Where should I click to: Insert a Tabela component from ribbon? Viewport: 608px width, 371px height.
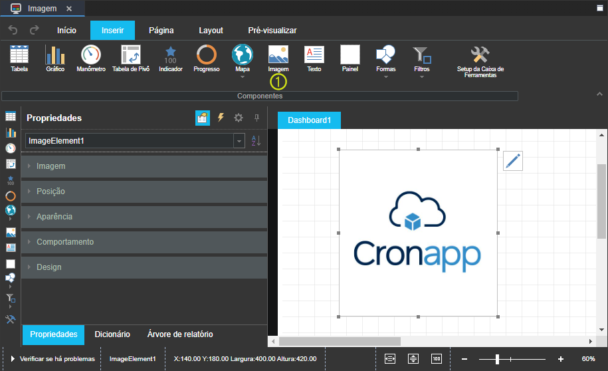19,59
